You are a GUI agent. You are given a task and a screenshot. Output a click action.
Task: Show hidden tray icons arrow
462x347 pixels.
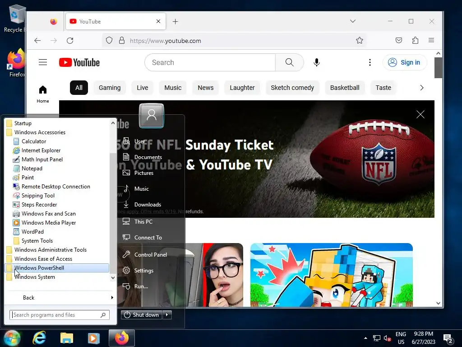pos(365,338)
